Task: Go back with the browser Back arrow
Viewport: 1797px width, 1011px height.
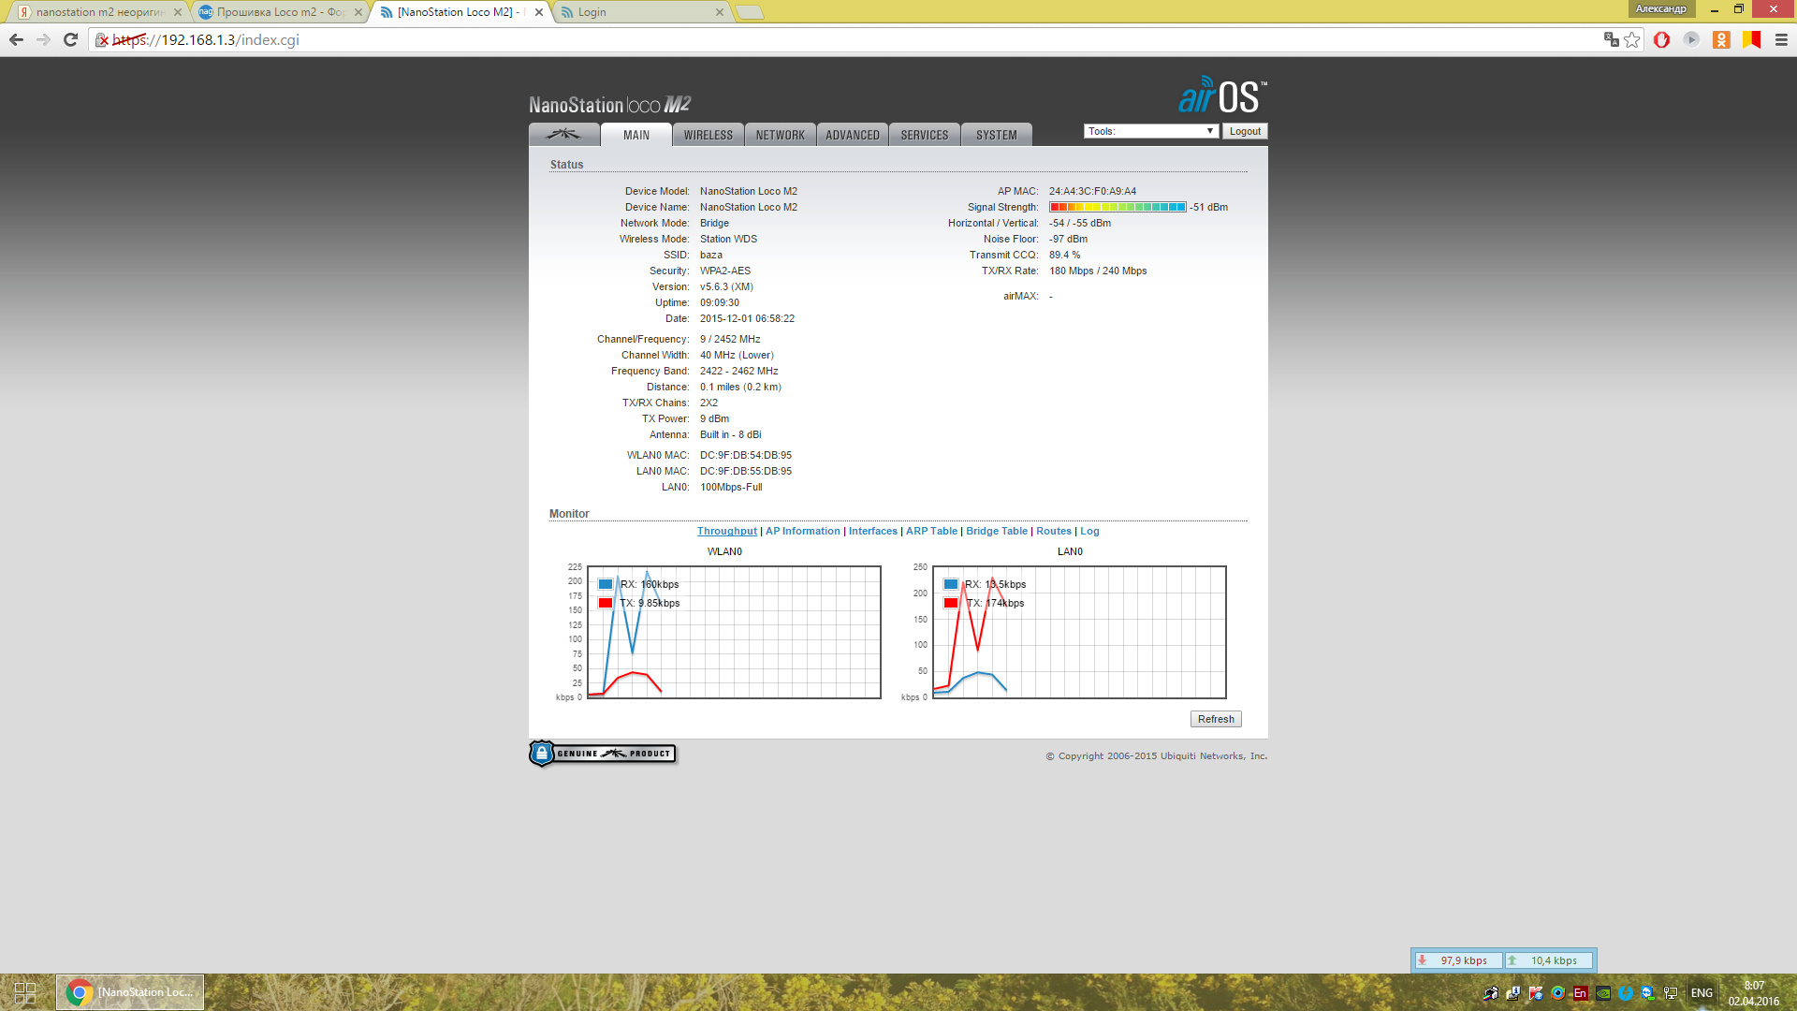Action: (x=16, y=39)
